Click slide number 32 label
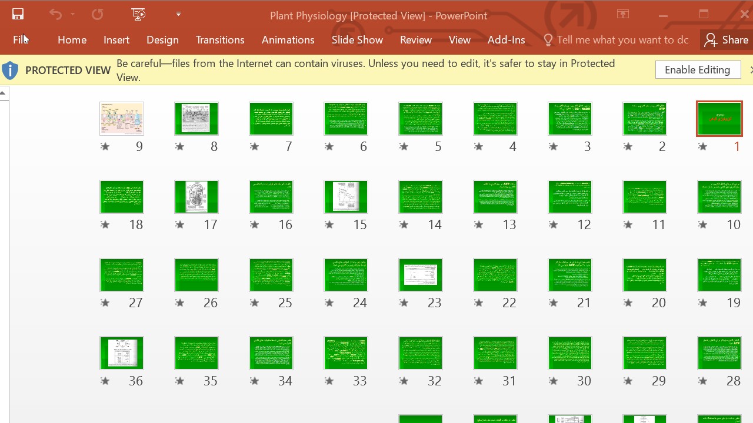The height and width of the screenshot is (423, 753). click(435, 381)
